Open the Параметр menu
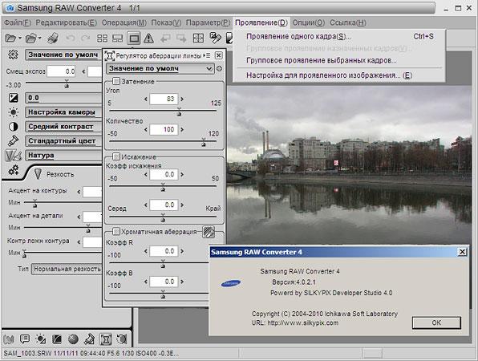478x361 pixels. (x=208, y=23)
